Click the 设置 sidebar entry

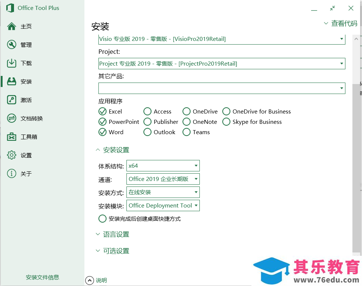point(26,156)
